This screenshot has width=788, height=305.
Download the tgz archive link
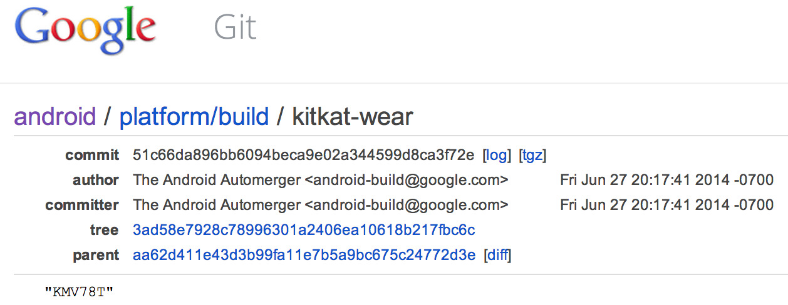tap(533, 155)
